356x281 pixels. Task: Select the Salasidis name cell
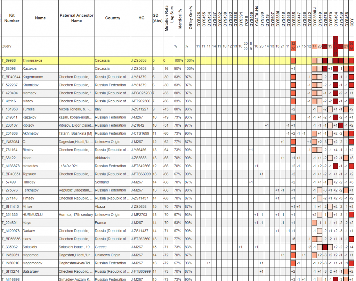coord(31,247)
